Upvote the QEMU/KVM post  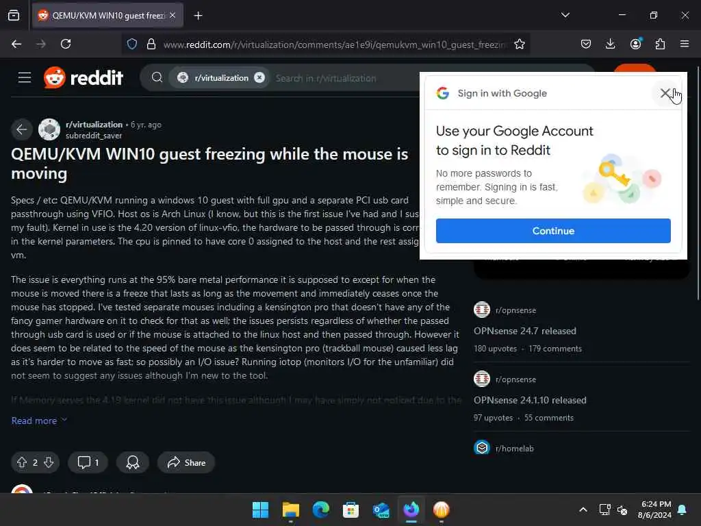click(21, 462)
